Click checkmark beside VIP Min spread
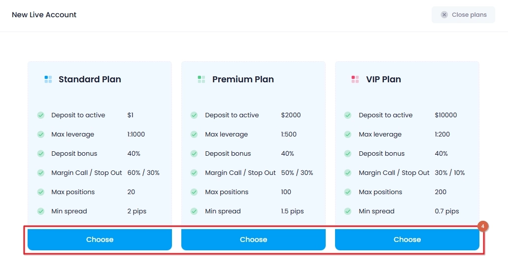This screenshot has width=508, height=273. (348, 211)
